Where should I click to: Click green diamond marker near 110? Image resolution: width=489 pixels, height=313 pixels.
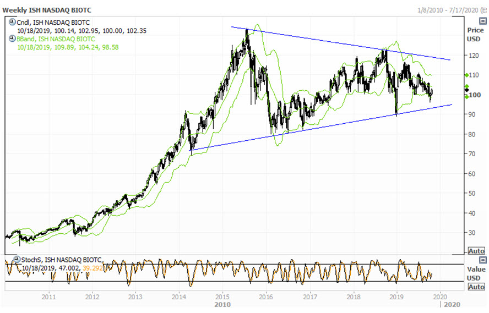point(466,75)
